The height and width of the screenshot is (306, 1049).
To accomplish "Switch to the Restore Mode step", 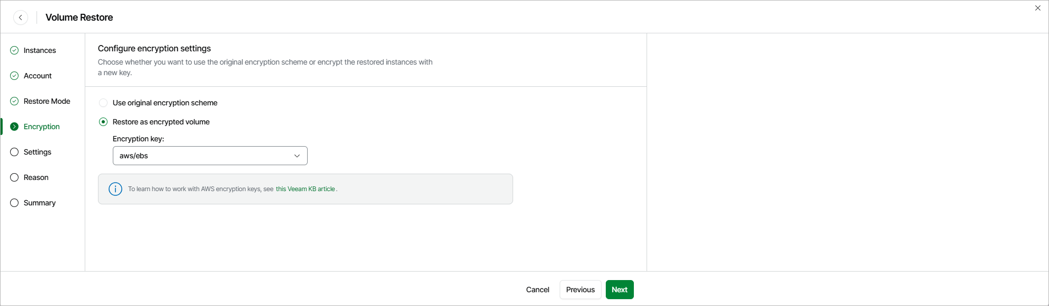I will click(x=47, y=101).
